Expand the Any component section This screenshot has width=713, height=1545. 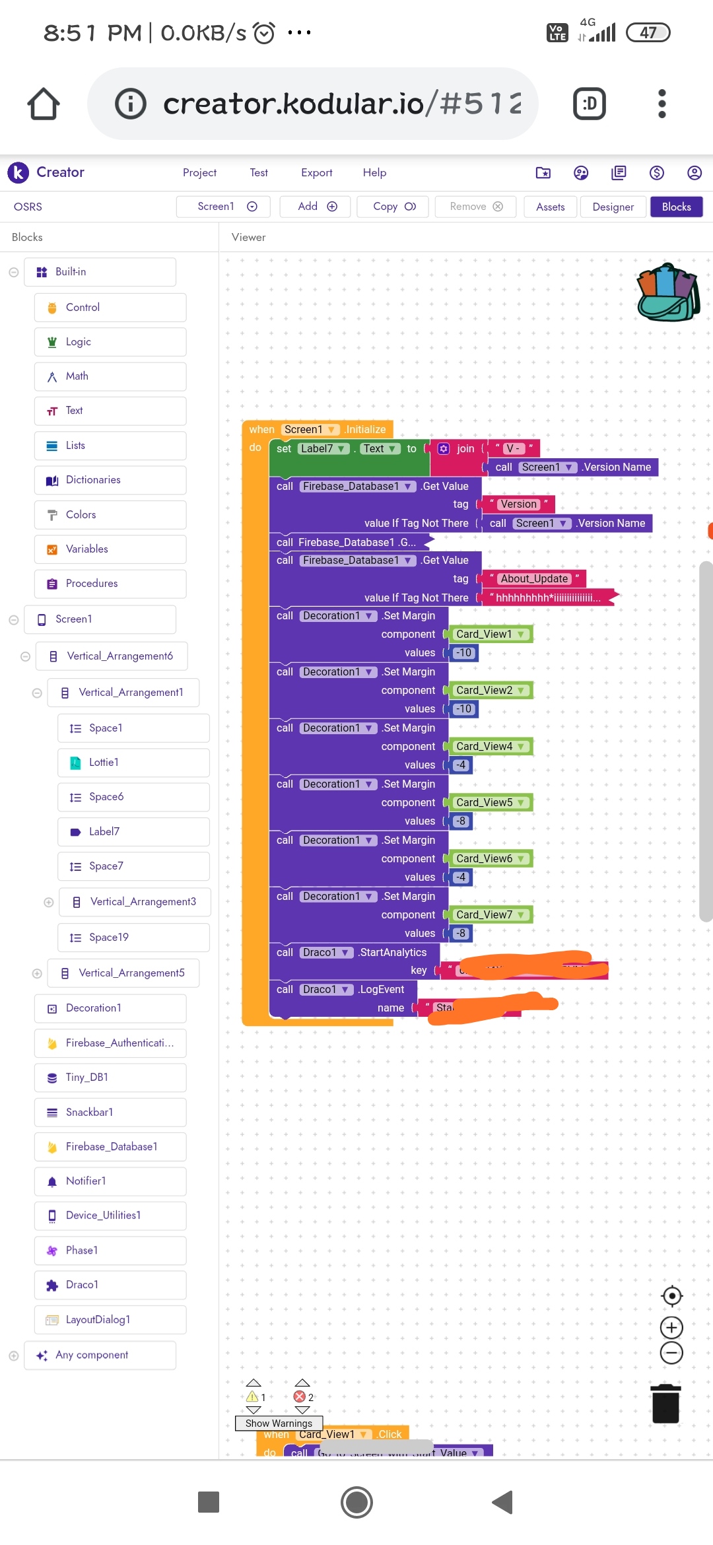[13, 1356]
